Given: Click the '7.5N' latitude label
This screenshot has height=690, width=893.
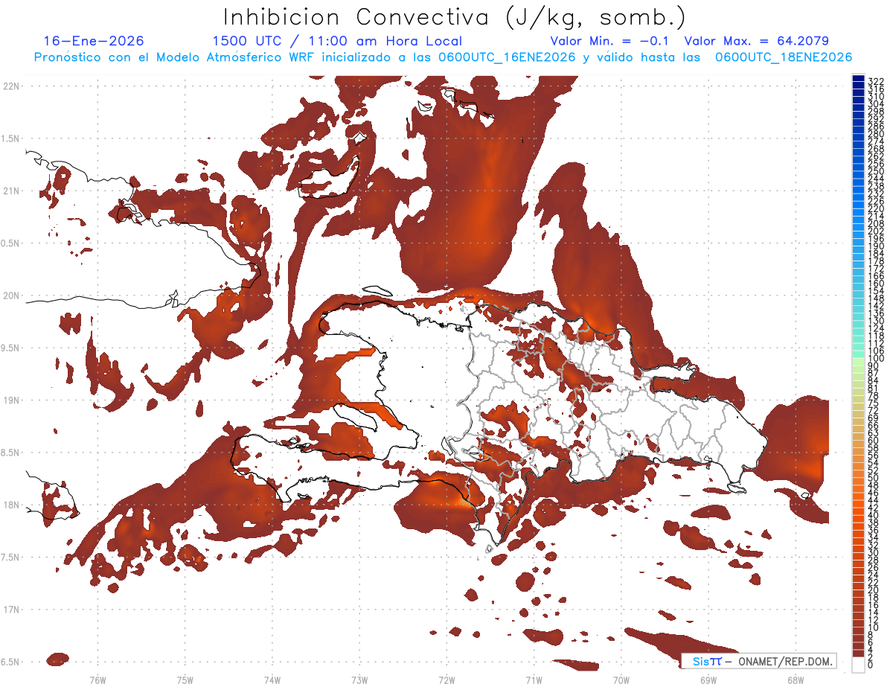Looking at the screenshot, I should click(x=10, y=557).
